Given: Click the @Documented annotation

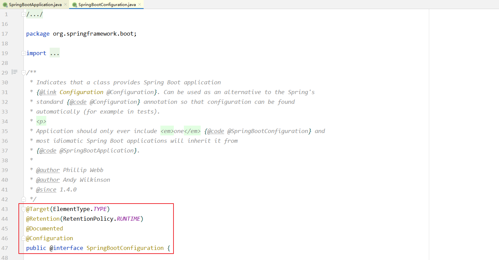Looking at the screenshot, I should click(45, 228).
